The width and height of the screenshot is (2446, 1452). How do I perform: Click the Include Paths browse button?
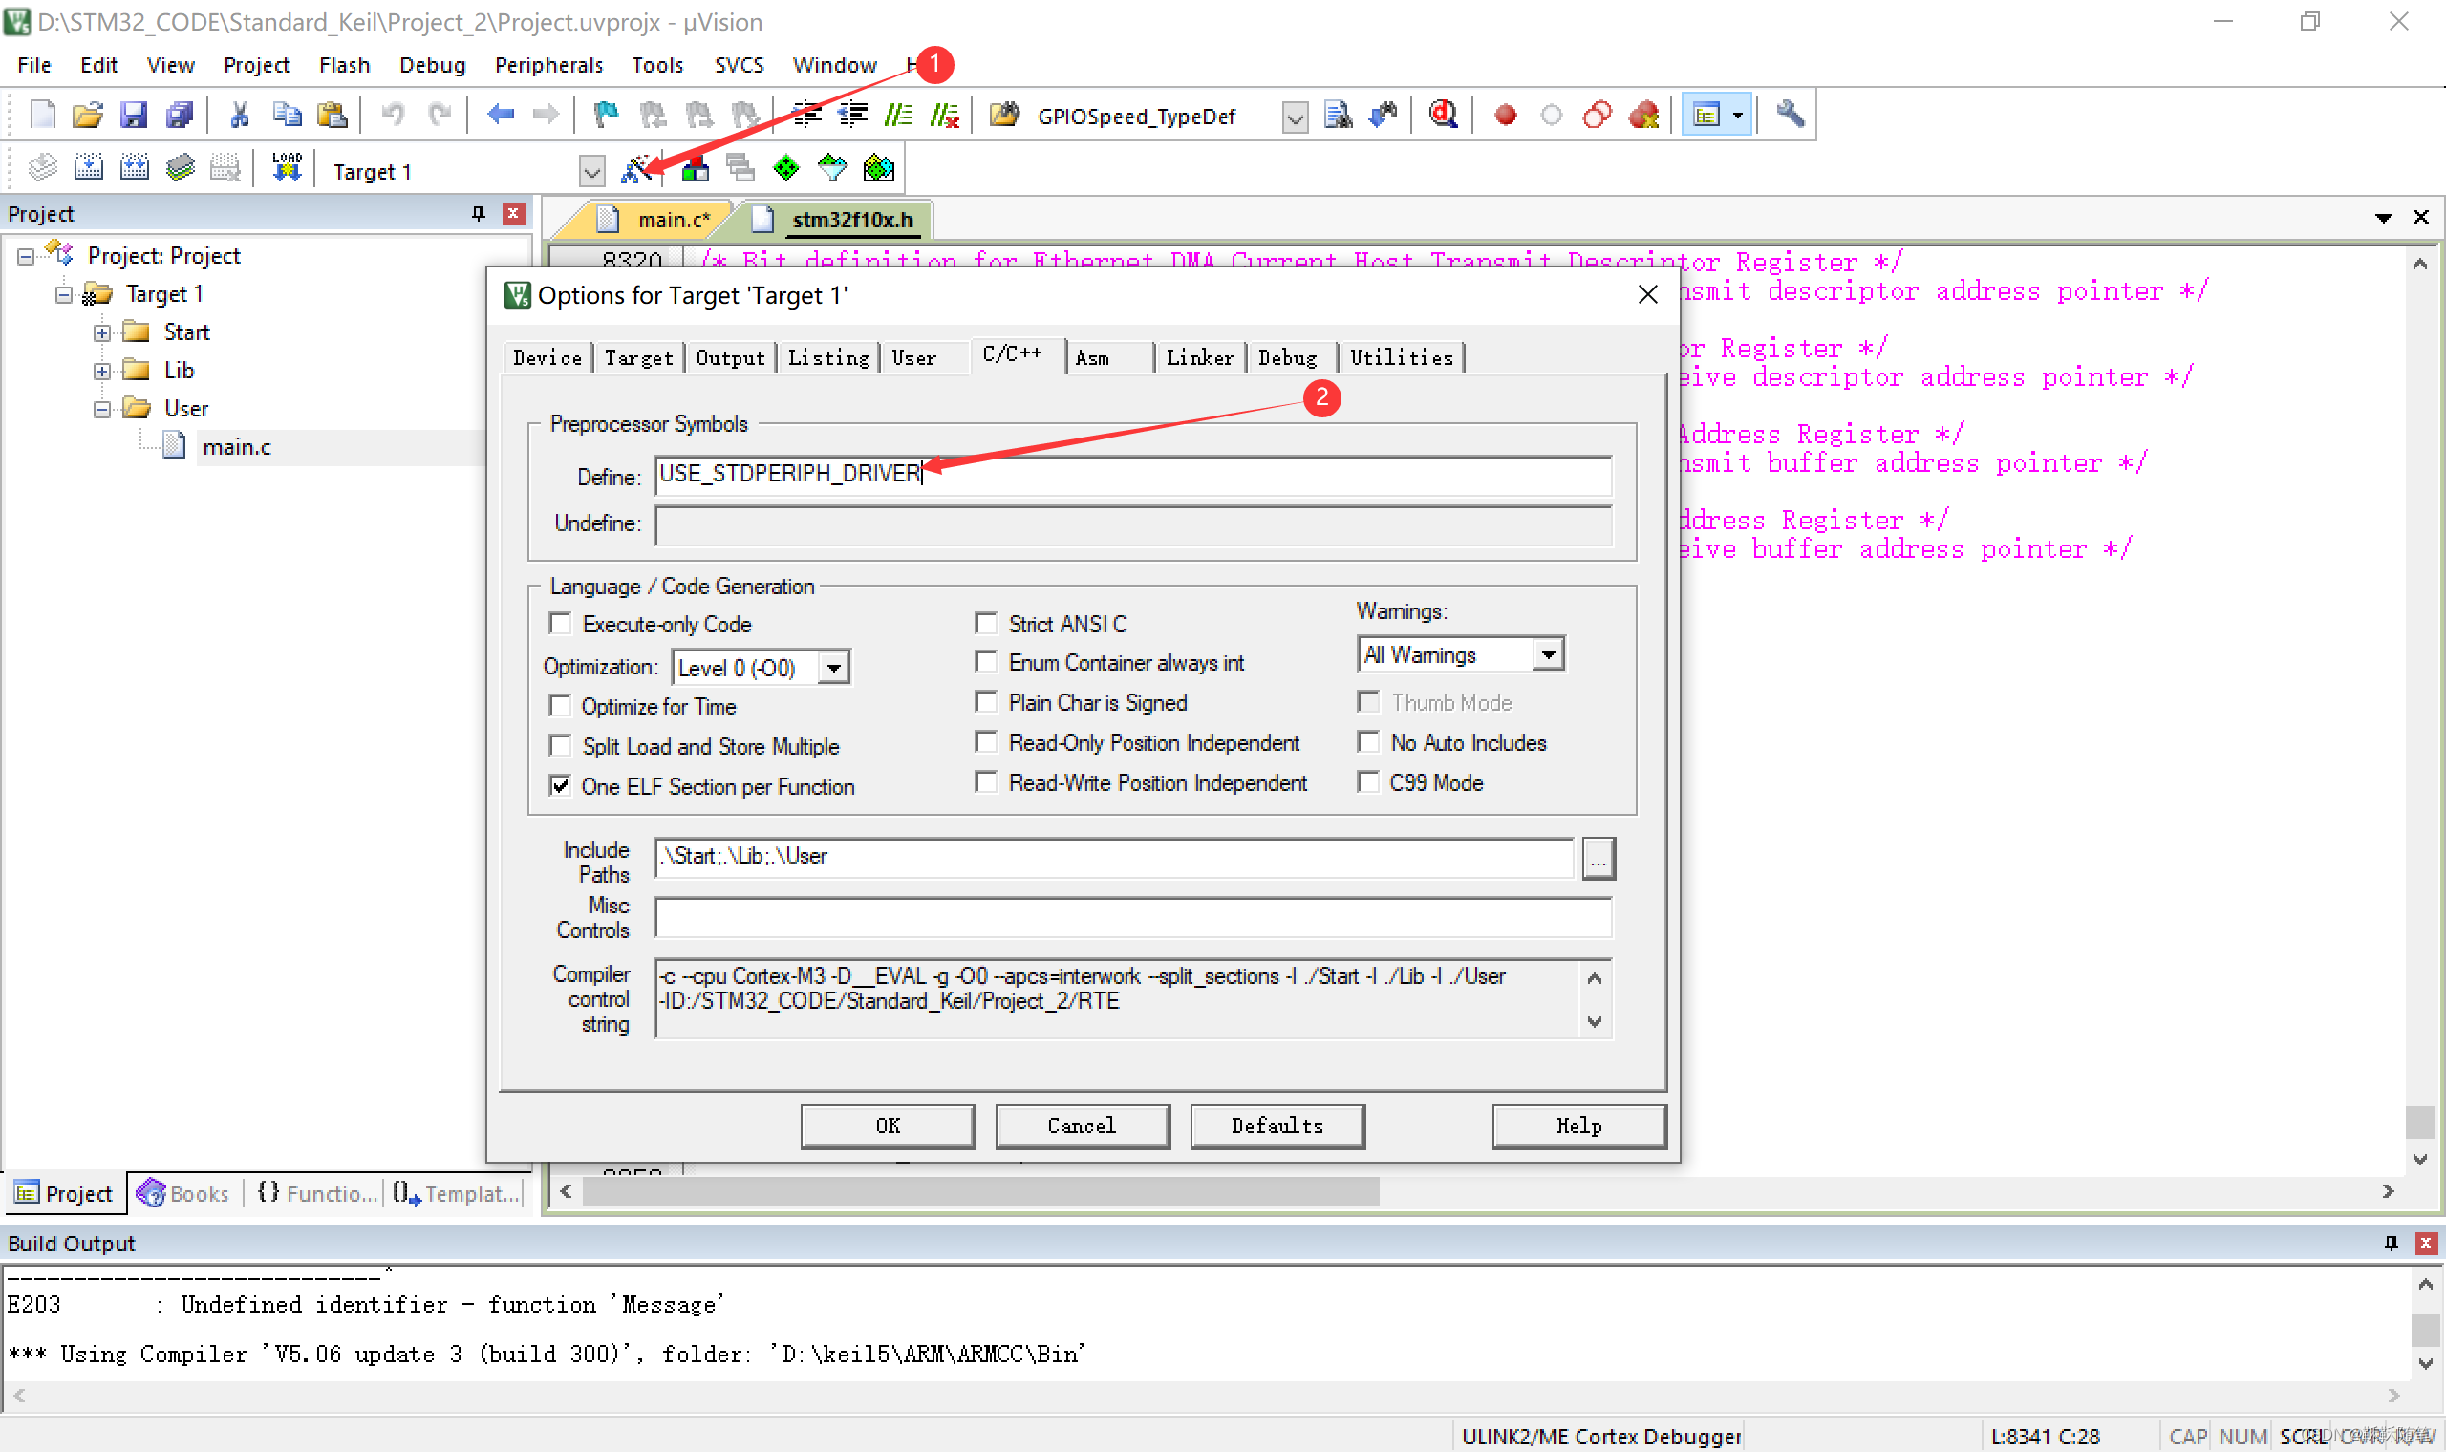click(1598, 859)
